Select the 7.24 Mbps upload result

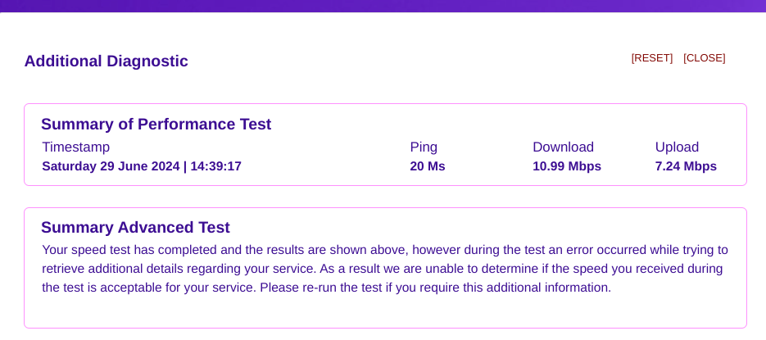coord(685,166)
